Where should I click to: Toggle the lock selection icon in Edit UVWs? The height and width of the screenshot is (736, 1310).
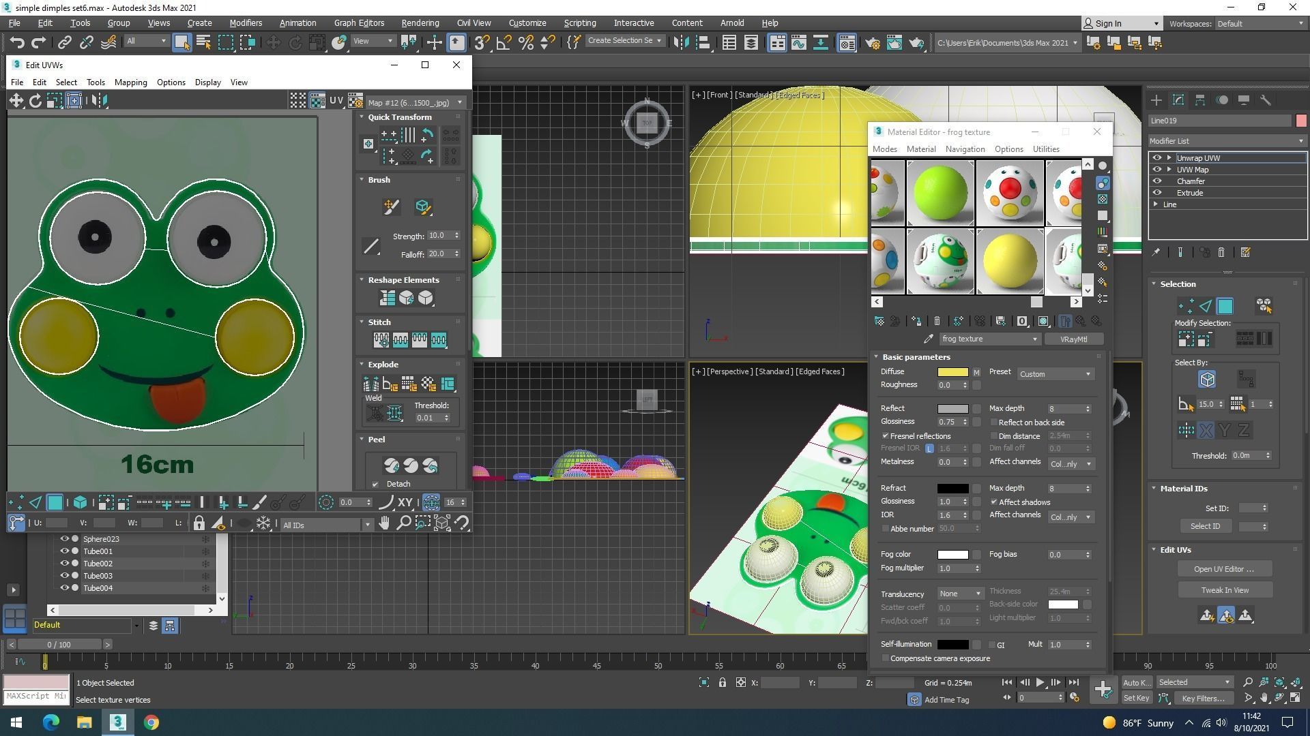(199, 523)
